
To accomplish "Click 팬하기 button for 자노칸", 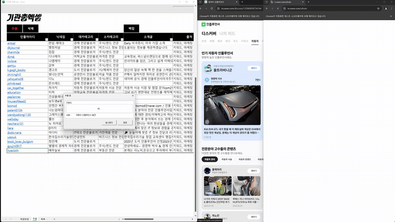I will click(x=254, y=217).
